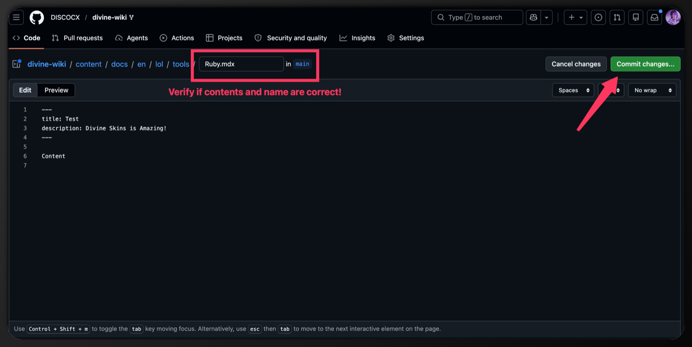Screen dimensions: 692x347
Task: Open the en breadcrumb folder
Action: point(141,64)
